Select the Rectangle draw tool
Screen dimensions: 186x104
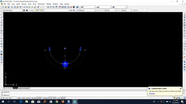tap(1, 25)
